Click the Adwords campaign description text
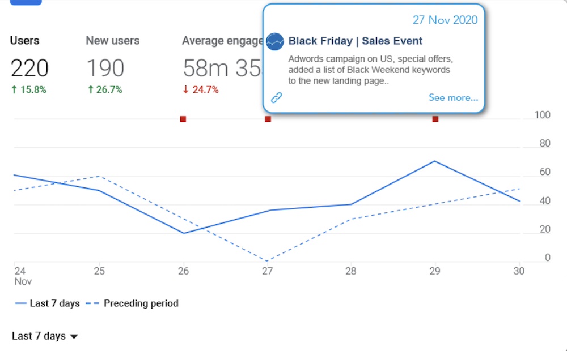Screen dimensions: 567x351 pyautogui.click(x=369, y=70)
